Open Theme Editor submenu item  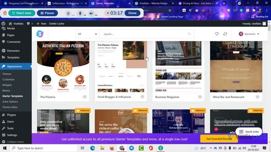click(10, 107)
